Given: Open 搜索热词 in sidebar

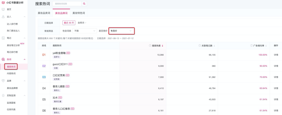Looking at the screenshot, I should [x=11, y=67].
